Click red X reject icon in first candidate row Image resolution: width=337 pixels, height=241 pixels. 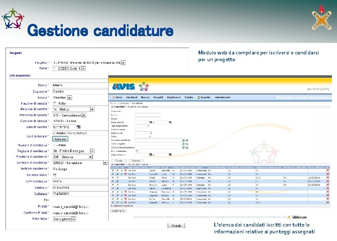[x=126, y=170]
